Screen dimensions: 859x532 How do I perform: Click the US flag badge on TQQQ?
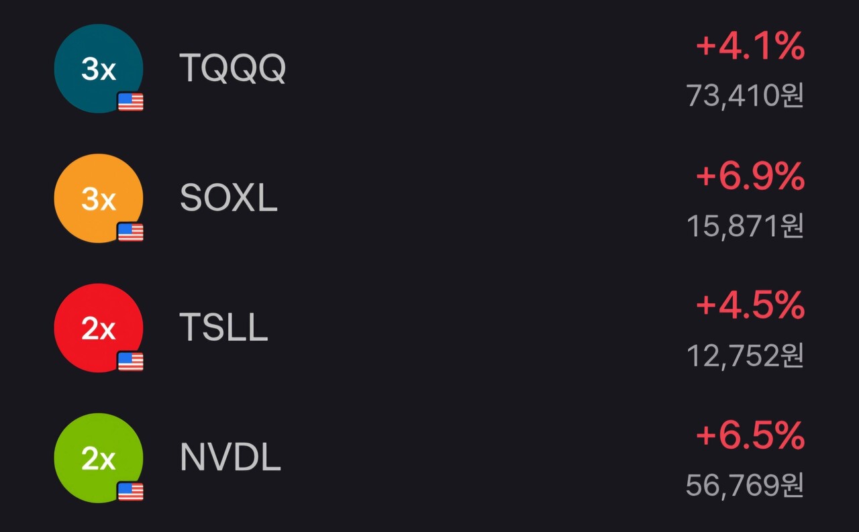pos(131,102)
